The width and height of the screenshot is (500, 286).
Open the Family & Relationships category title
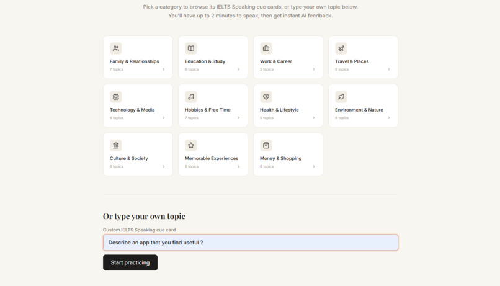134,61
